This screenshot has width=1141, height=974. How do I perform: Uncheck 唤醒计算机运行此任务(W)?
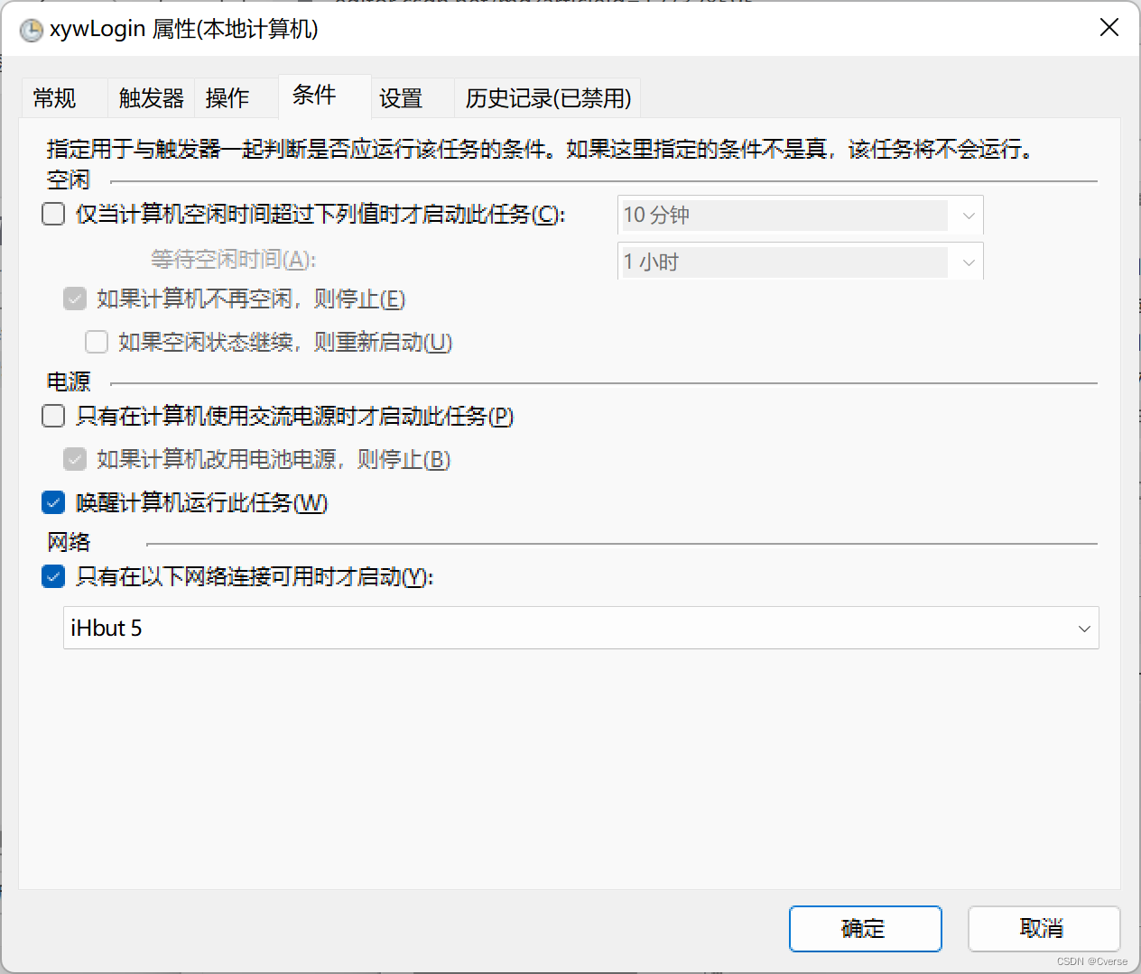coord(53,502)
